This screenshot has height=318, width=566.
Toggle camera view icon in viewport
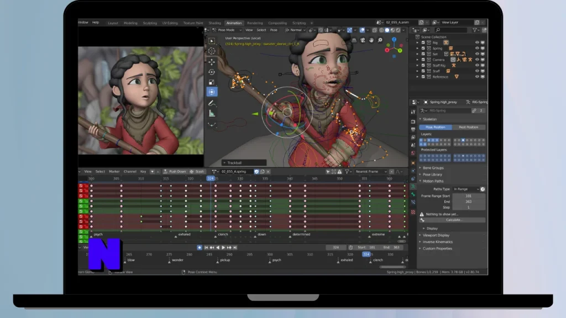coord(363,40)
